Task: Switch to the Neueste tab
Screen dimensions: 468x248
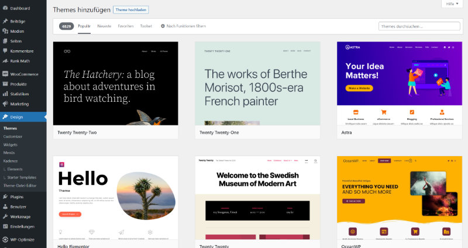Action: [104, 26]
